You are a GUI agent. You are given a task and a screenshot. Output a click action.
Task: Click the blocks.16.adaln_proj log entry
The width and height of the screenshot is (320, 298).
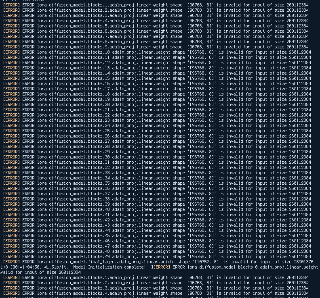(x=157, y=84)
